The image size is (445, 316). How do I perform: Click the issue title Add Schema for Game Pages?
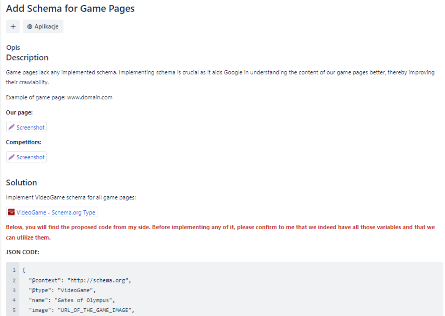coord(70,8)
